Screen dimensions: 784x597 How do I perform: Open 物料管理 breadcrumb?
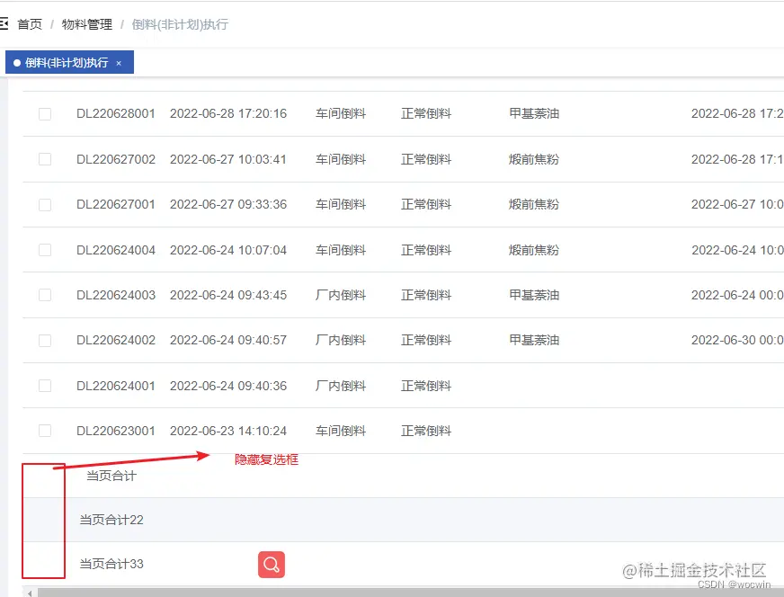coord(87,24)
